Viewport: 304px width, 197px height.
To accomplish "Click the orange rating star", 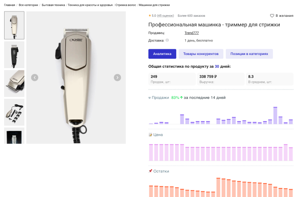I will point(150,16).
